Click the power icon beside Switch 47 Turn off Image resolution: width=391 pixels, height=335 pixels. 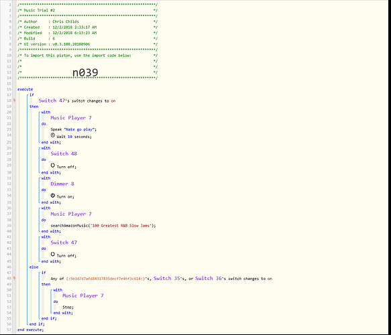pos(52,255)
